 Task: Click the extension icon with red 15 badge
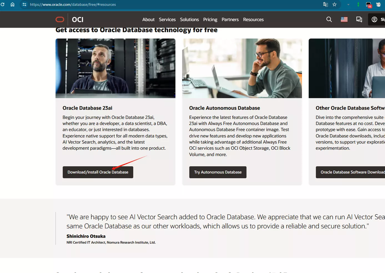pyautogui.click(x=369, y=5)
